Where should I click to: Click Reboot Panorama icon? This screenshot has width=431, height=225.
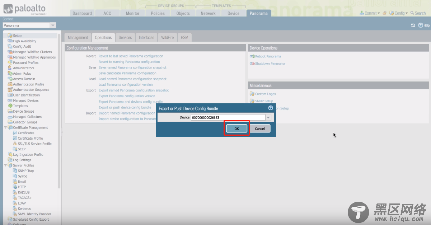(x=252, y=56)
